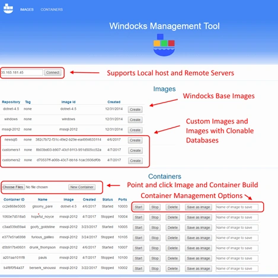The image size is (278, 278).
Task: Create container from customers2 image
Action: coord(135,161)
